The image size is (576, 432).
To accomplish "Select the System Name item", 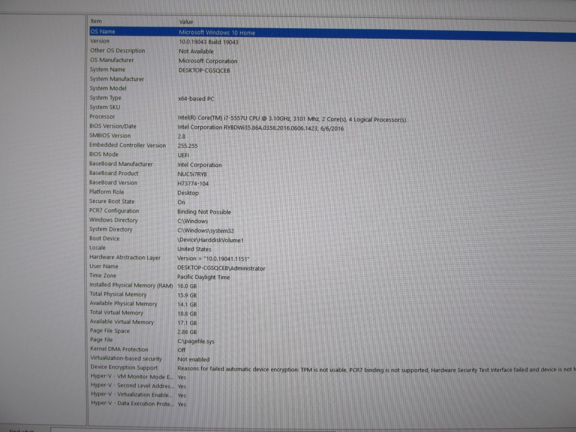I will (x=107, y=69).
